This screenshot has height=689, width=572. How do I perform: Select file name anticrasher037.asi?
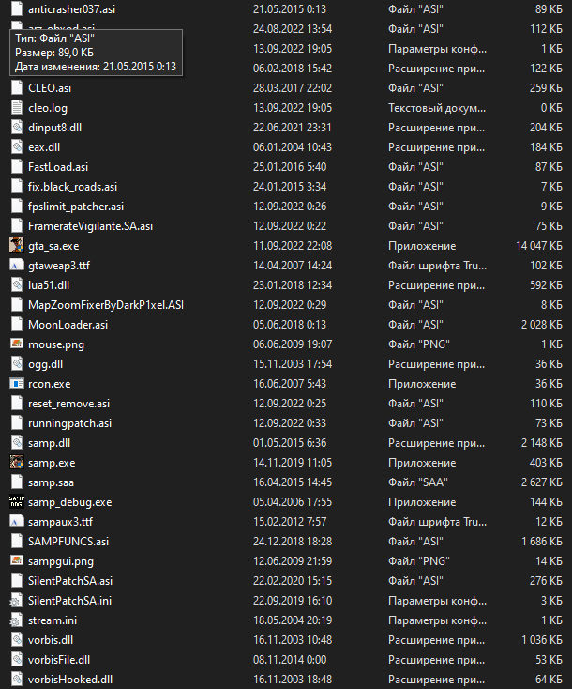point(71,8)
